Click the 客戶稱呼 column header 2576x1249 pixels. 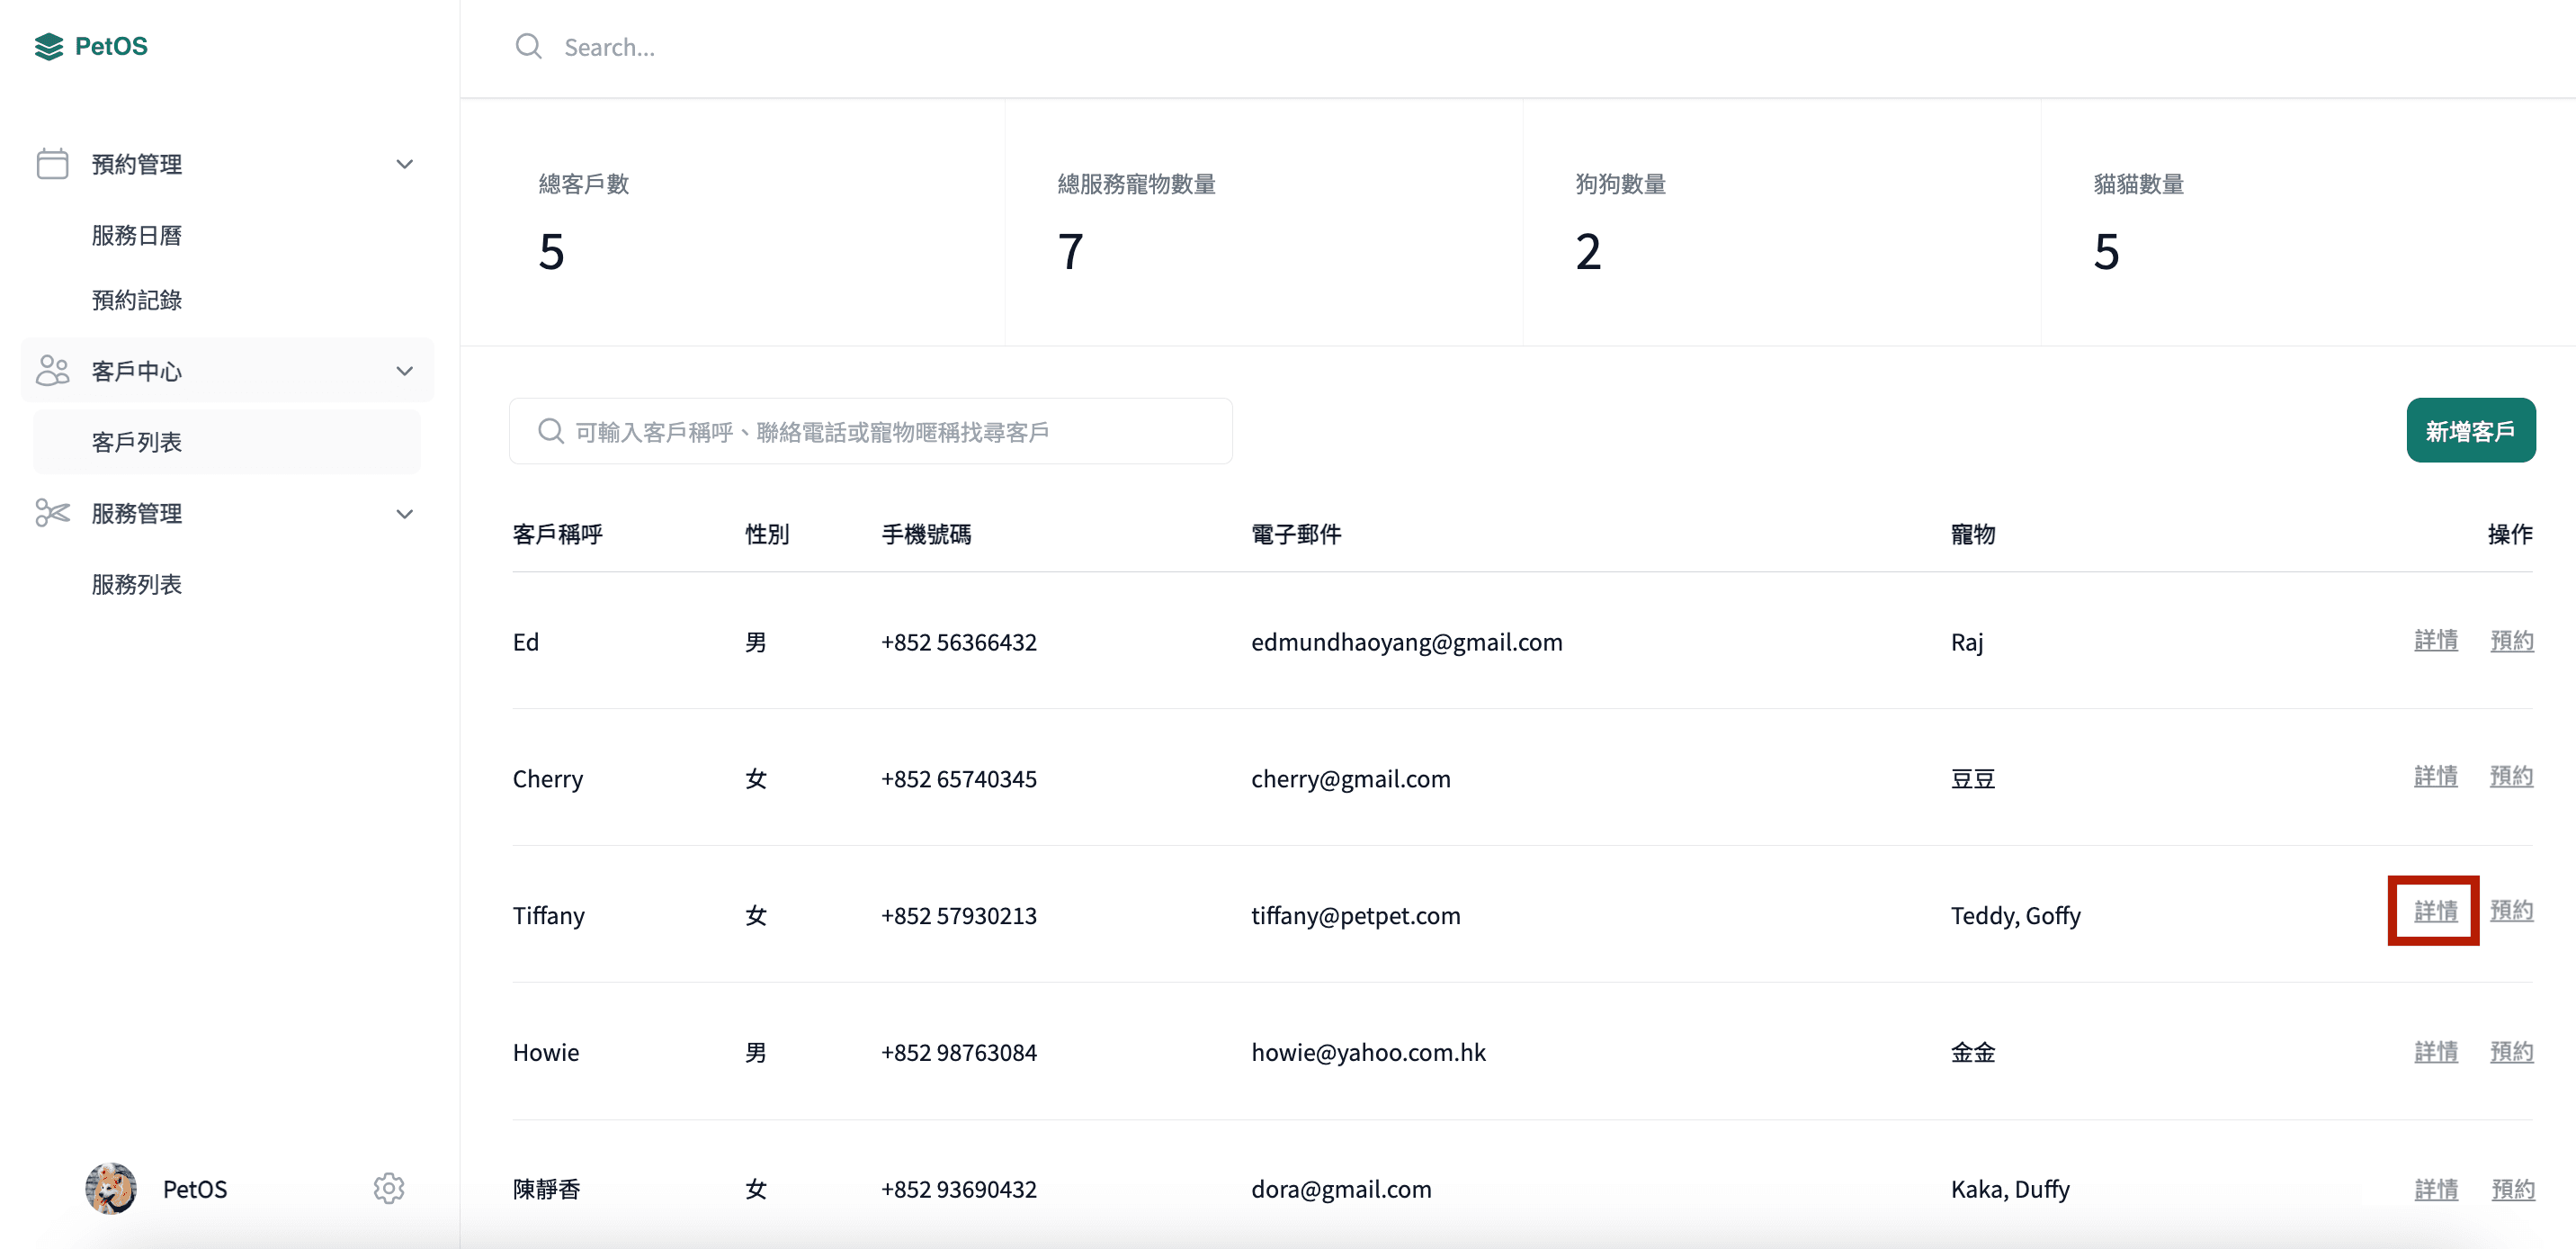coord(557,535)
